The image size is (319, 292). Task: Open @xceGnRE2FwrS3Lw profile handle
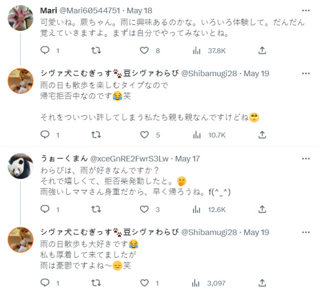(x=129, y=158)
